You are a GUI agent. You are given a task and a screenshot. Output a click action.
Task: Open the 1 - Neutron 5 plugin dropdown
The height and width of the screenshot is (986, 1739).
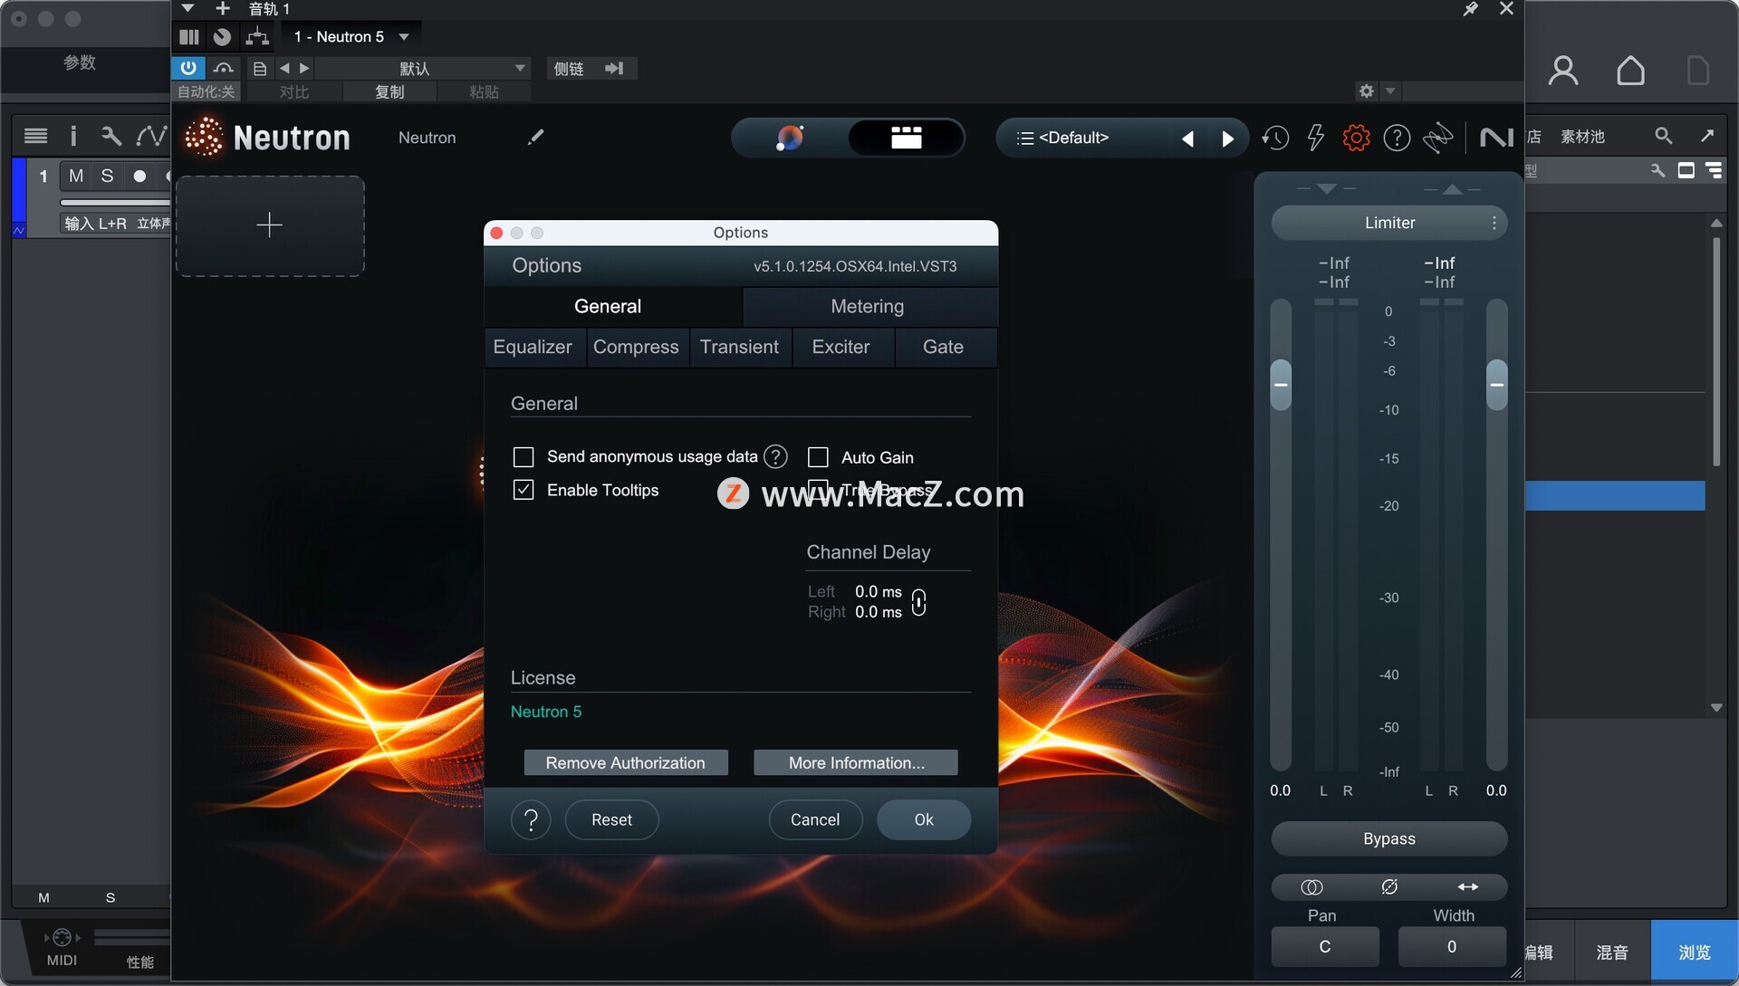point(351,36)
